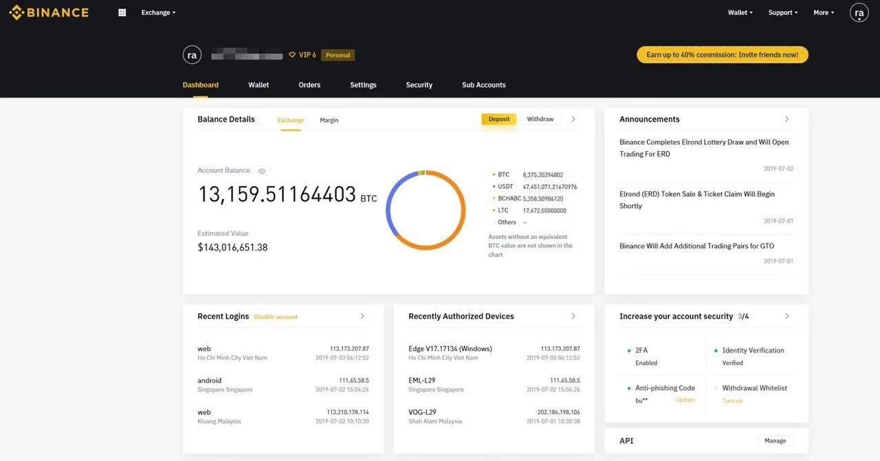This screenshot has width=880, height=461.
Task: Click the LTC legend dot
Action: click(x=494, y=210)
